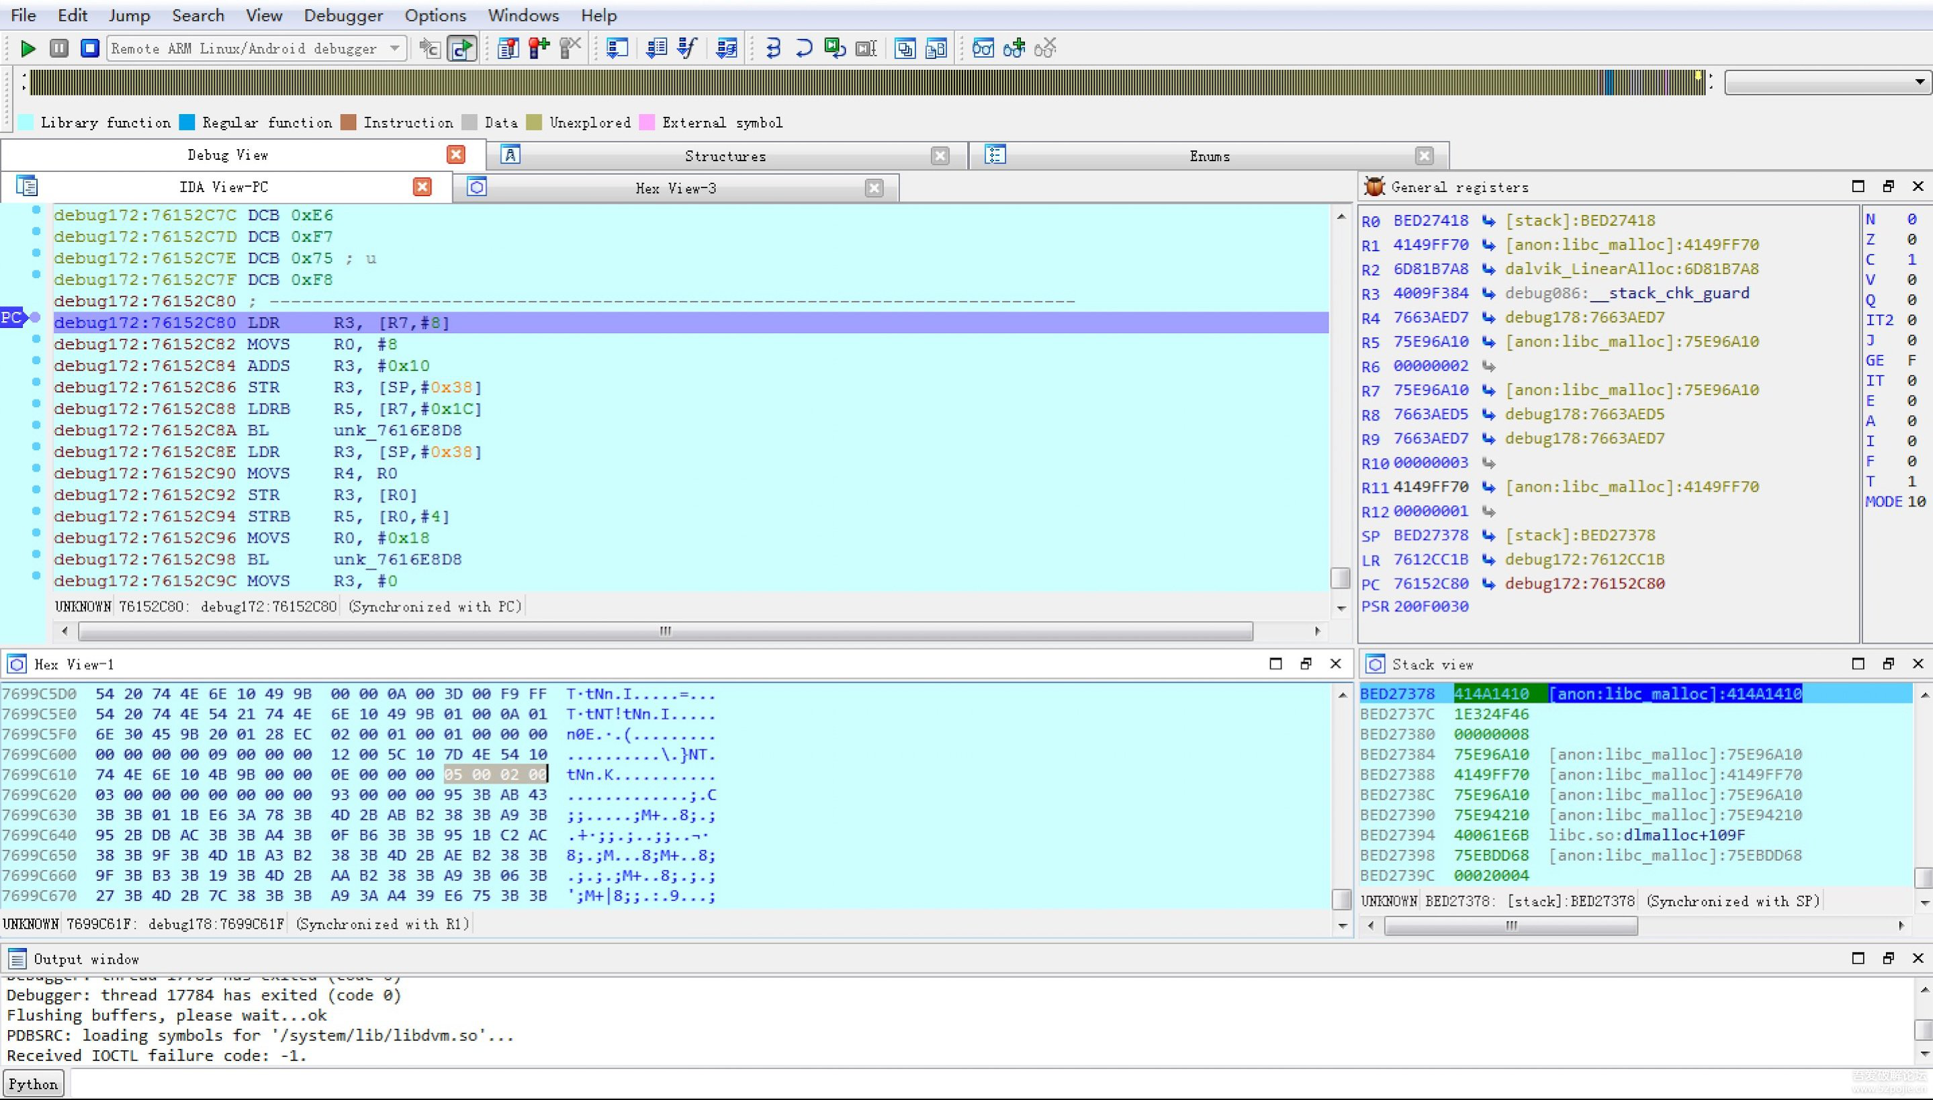Open the Remote ARM Linux/Android debugger dropdown
Image resolution: width=1933 pixels, height=1100 pixels.
tap(394, 49)
